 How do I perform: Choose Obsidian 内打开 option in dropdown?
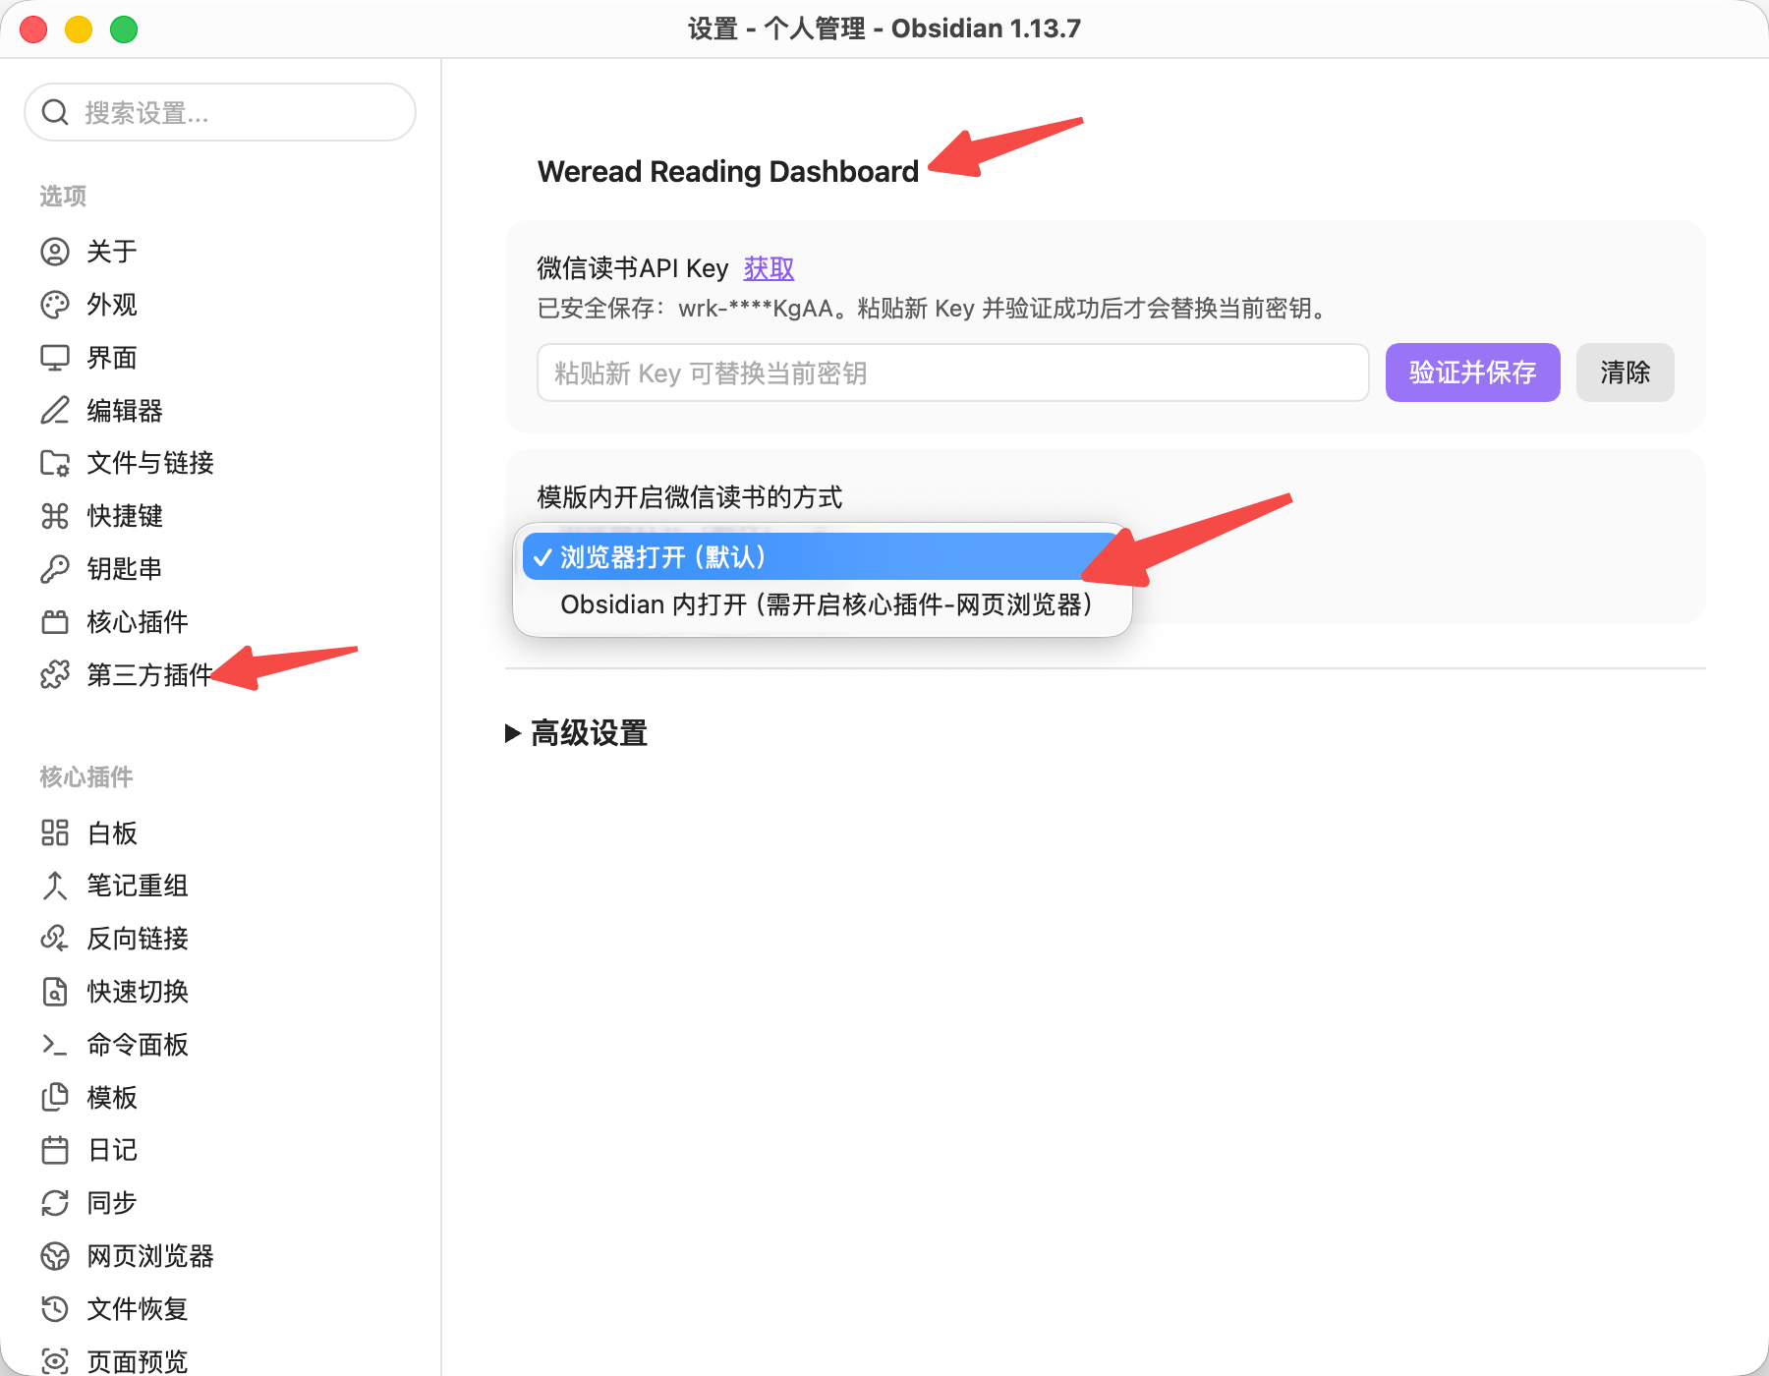pos(823,604)
